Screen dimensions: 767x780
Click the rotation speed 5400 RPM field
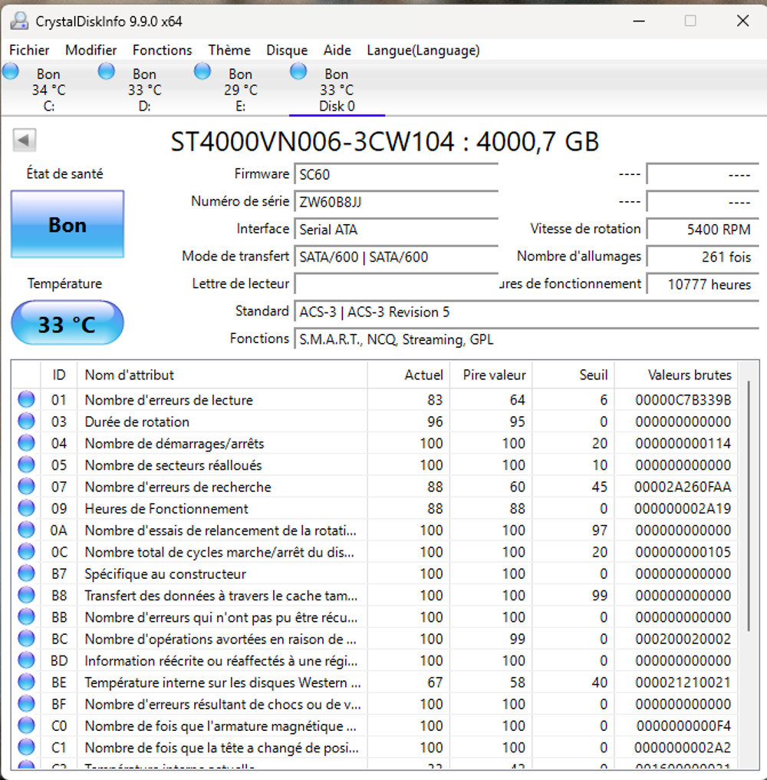click(x=703, y=230)
